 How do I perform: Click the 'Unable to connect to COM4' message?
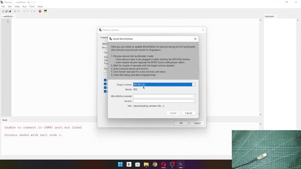(43, 127)
